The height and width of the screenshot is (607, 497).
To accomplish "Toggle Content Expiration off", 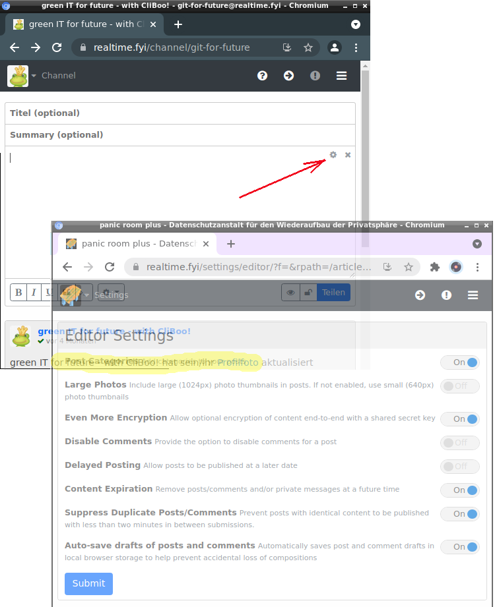I will 459,490.
